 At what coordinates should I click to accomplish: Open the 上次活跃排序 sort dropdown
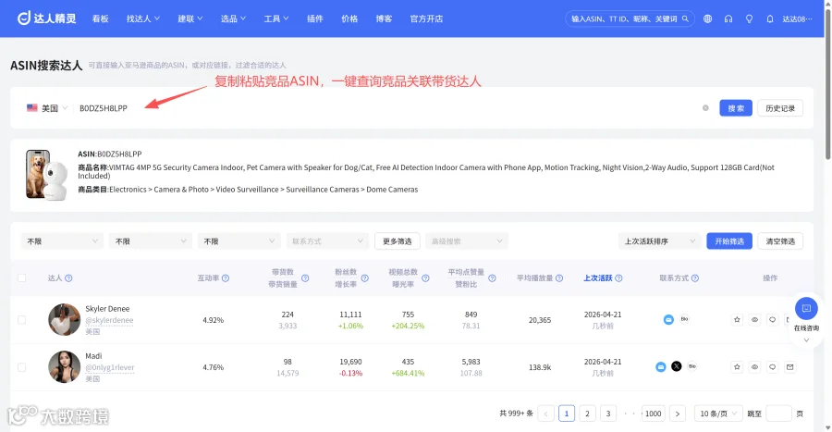point(659,241)
